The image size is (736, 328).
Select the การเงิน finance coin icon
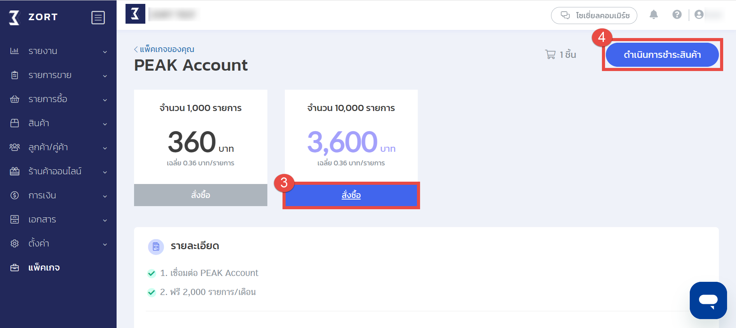point(14,195)
